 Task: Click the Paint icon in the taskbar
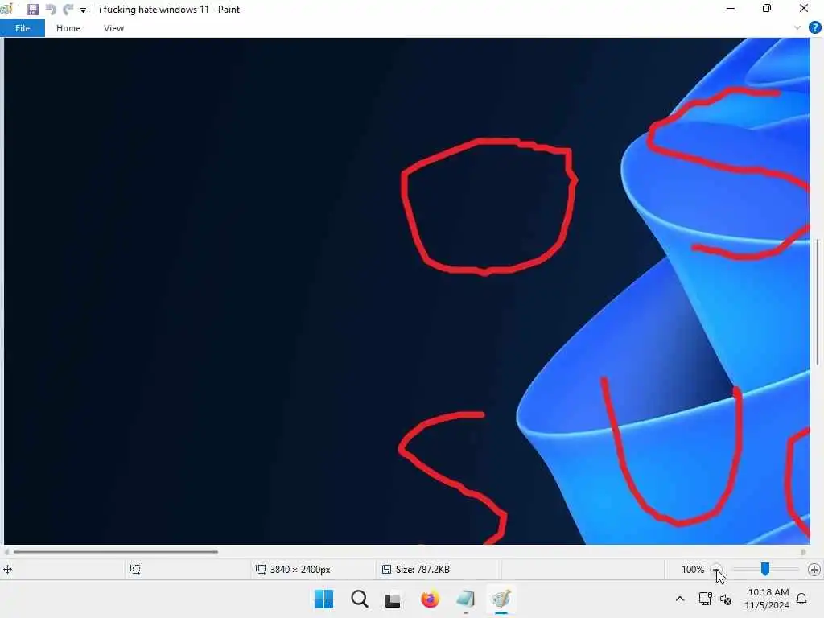(x=501, y=599)
